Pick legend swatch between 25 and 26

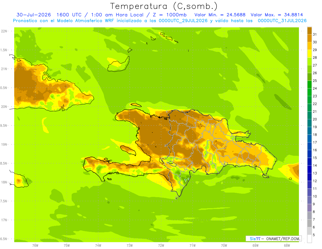(x=309, y=77)
